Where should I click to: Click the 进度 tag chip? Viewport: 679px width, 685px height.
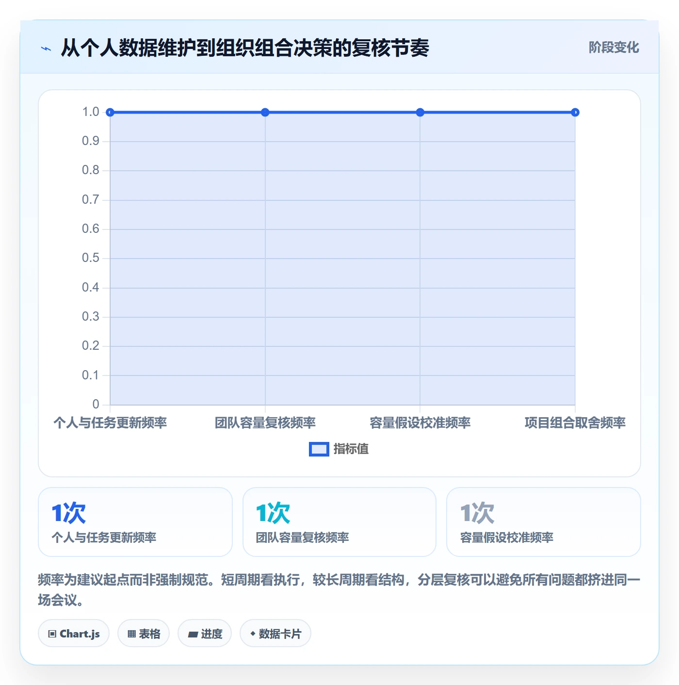click(205, 634)
